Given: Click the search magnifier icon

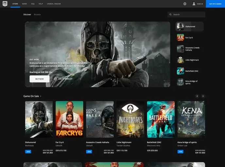Looking at the screenshot, I should pyautogui.click(x=170, y=14).
